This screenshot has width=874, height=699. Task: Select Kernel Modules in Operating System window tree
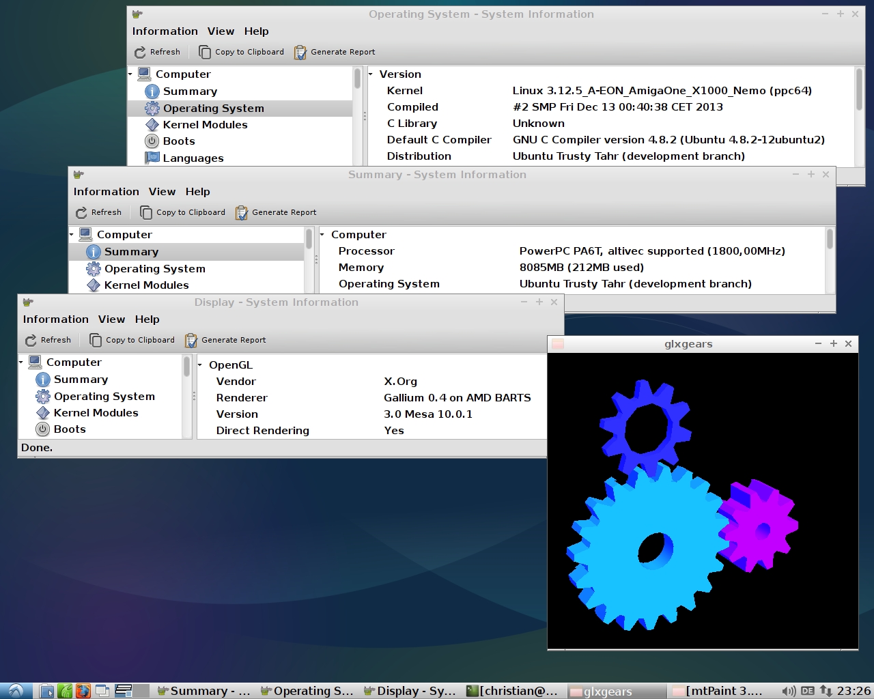tap(205, 125)
